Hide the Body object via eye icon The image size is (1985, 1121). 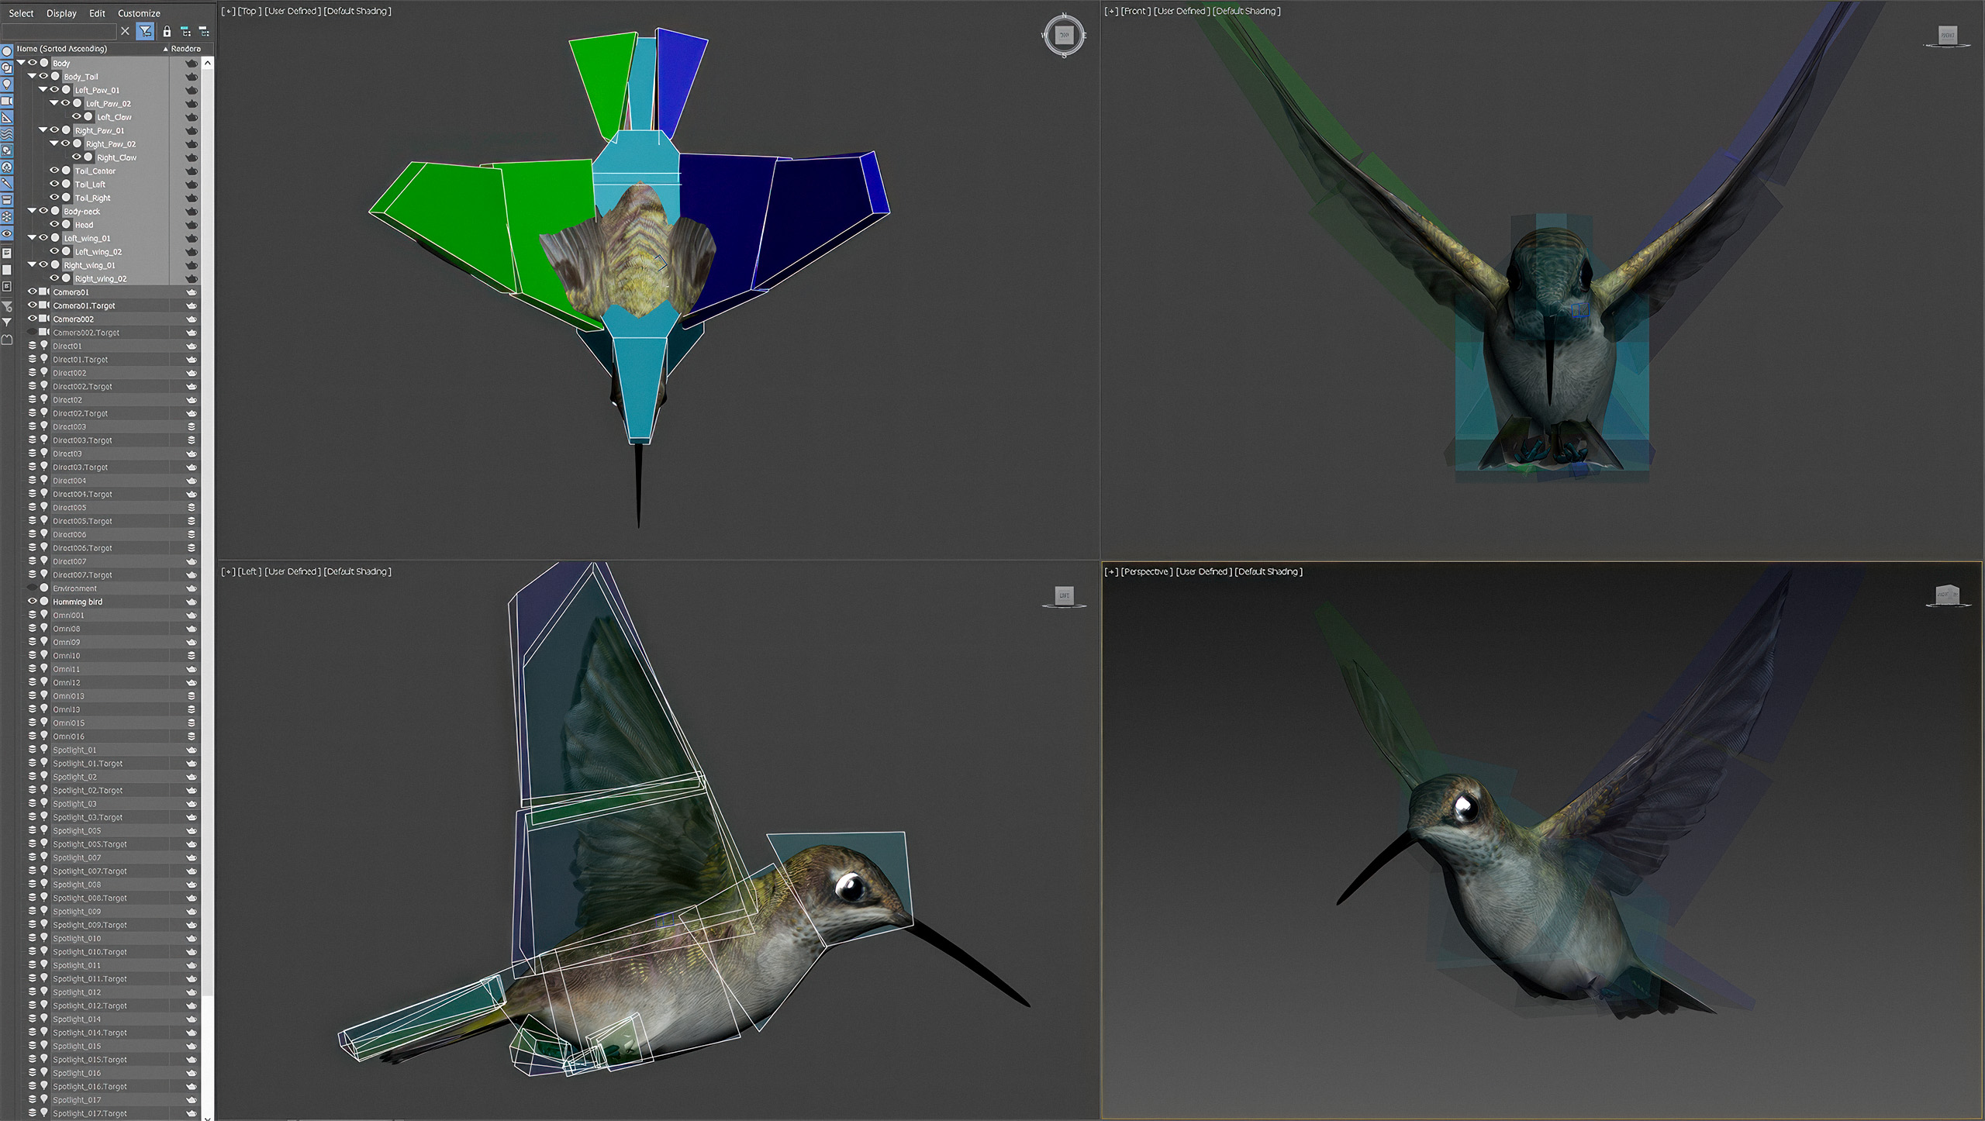tap(33, 63)
